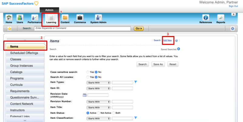Click the Item Title text field
Viewport: 243px width, 122px height.
[122, 107]
